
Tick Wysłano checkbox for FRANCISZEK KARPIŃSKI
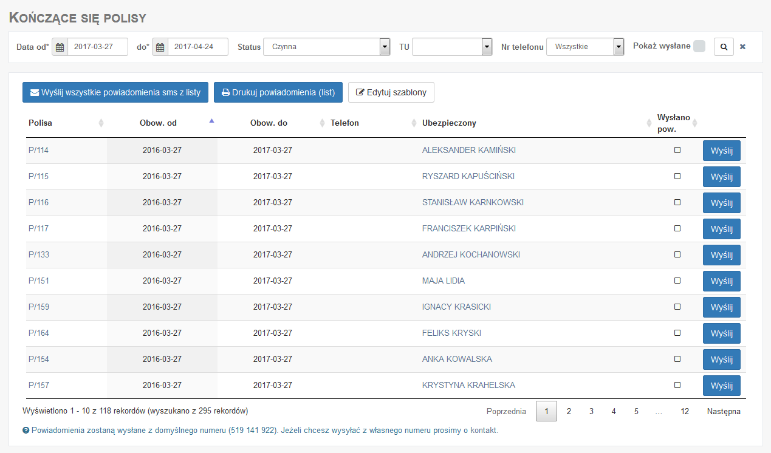point(677,228)
